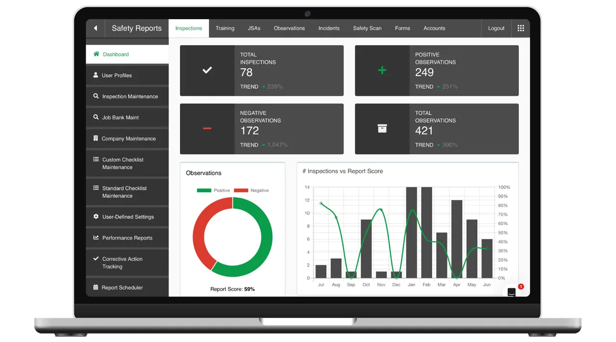Toggle the Negative legend item
The image size is (616, 342).
(x=251, y=190)
